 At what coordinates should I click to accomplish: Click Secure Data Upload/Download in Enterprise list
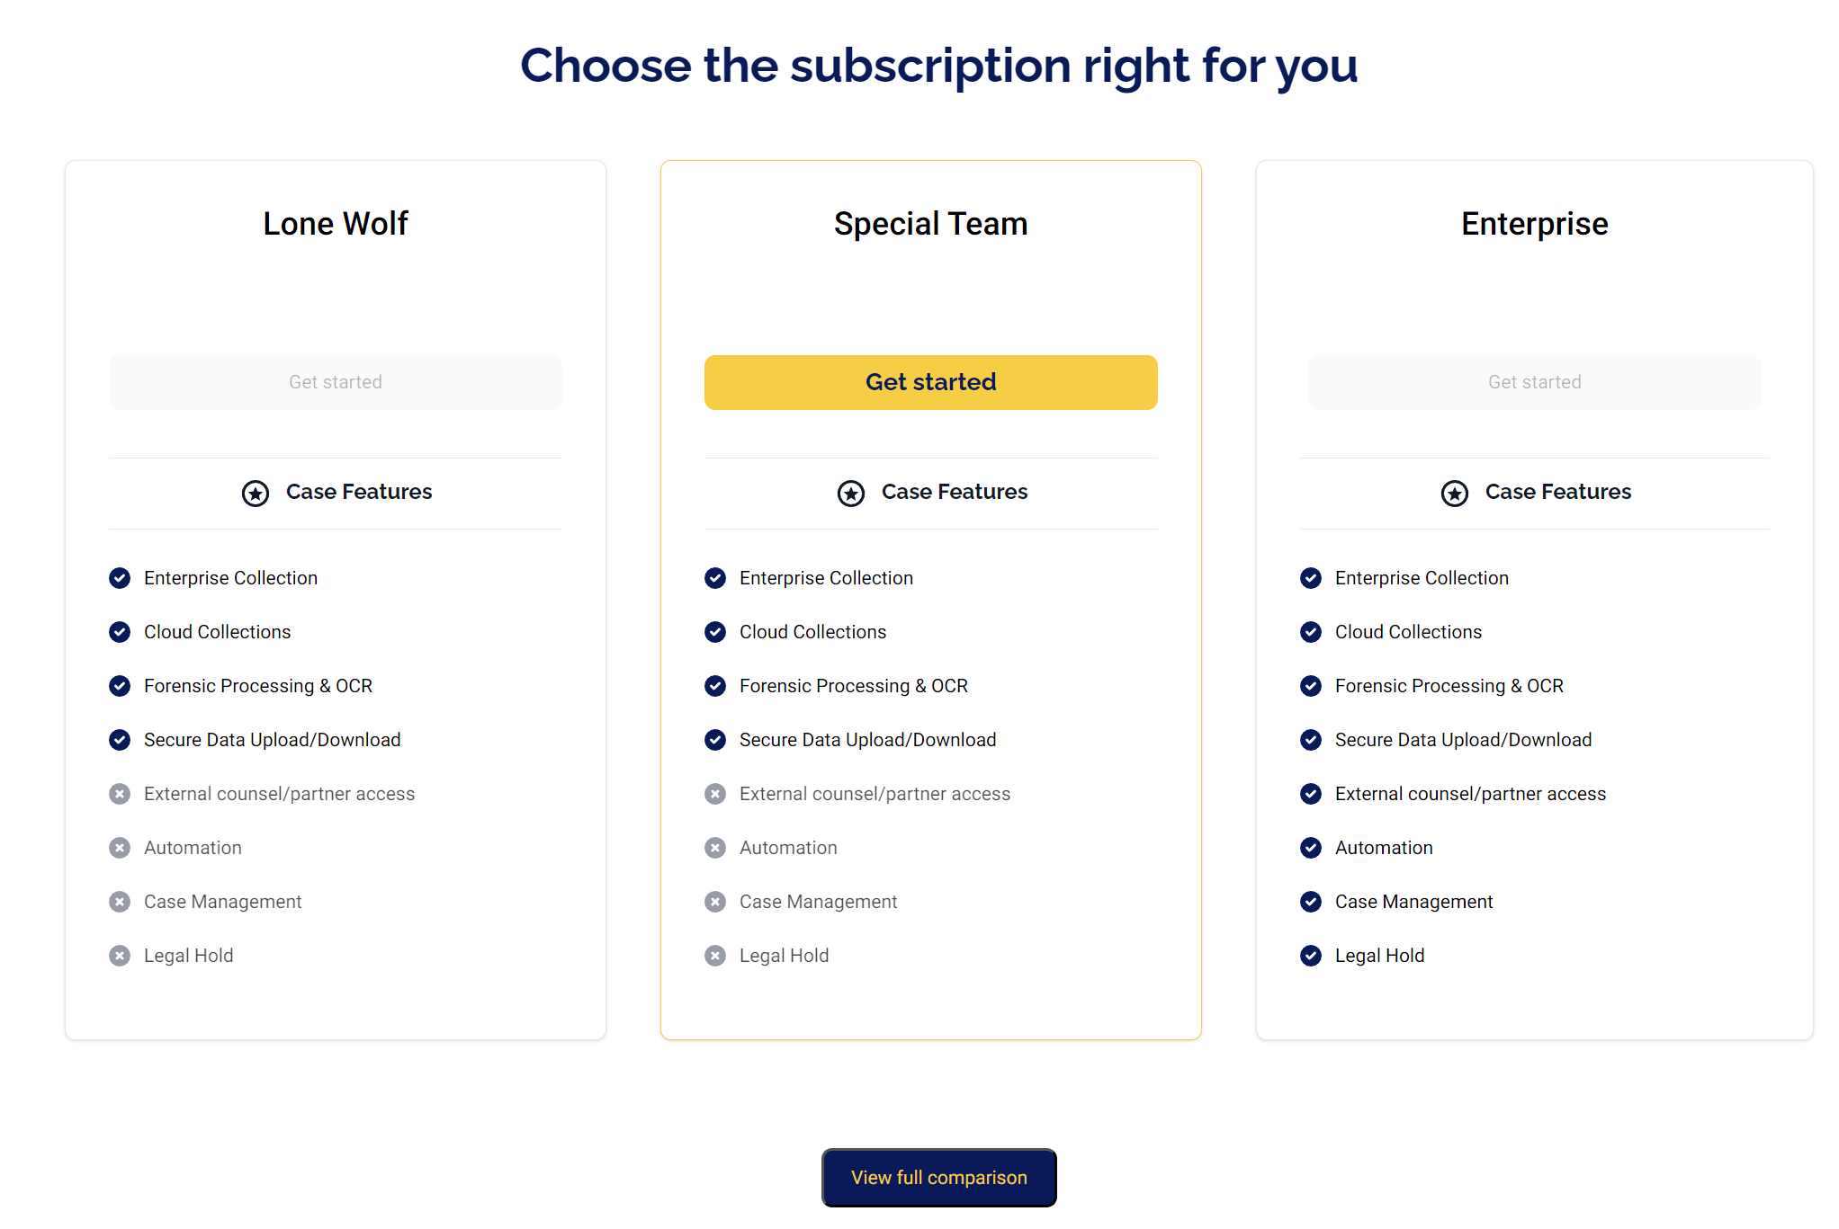click(x=1463, y=740)
